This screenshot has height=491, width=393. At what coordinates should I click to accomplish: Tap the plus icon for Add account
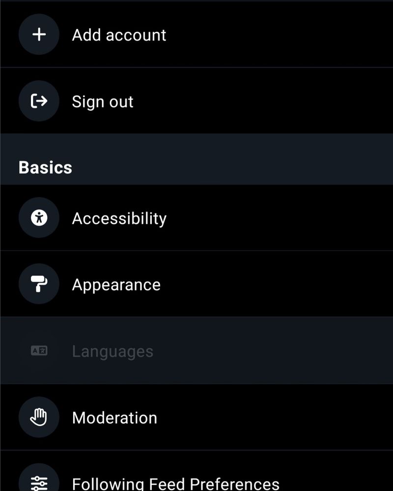(x=39, y=34)
